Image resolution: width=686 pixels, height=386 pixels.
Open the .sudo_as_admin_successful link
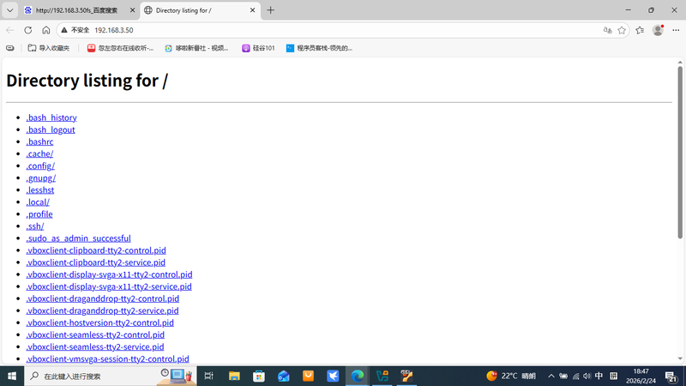[78, 238]
